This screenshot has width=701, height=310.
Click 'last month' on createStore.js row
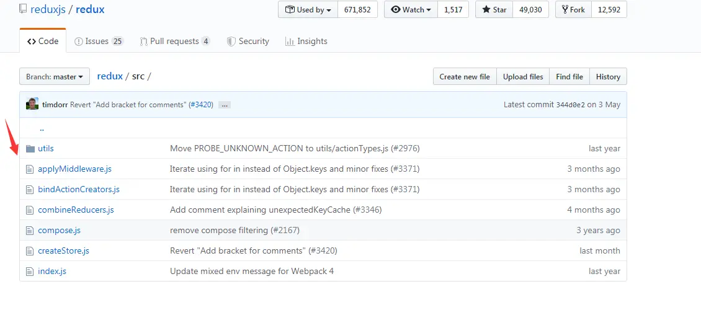click(x=600, y=251)
